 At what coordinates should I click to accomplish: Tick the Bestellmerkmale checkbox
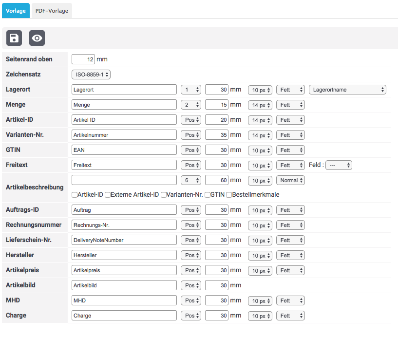coord(229,195)
